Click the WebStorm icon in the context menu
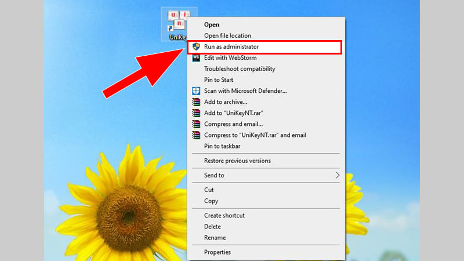Image resolution: width=464 pixels, height=261 pixels. 196,58
